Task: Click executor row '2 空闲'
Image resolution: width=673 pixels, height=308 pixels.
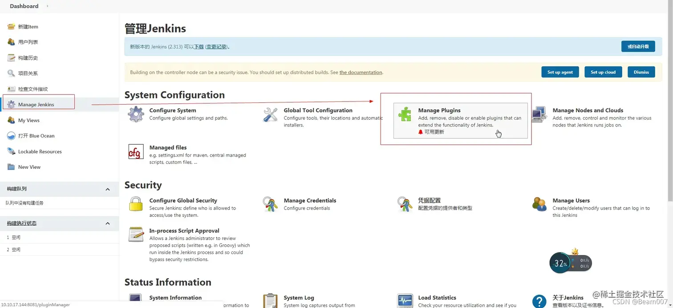Action: click(59, 249)
